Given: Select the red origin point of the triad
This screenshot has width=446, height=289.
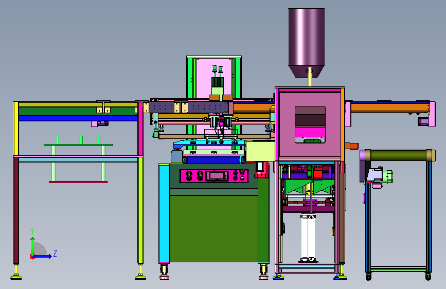Looking at the screenshot, I should click(32, 257).
